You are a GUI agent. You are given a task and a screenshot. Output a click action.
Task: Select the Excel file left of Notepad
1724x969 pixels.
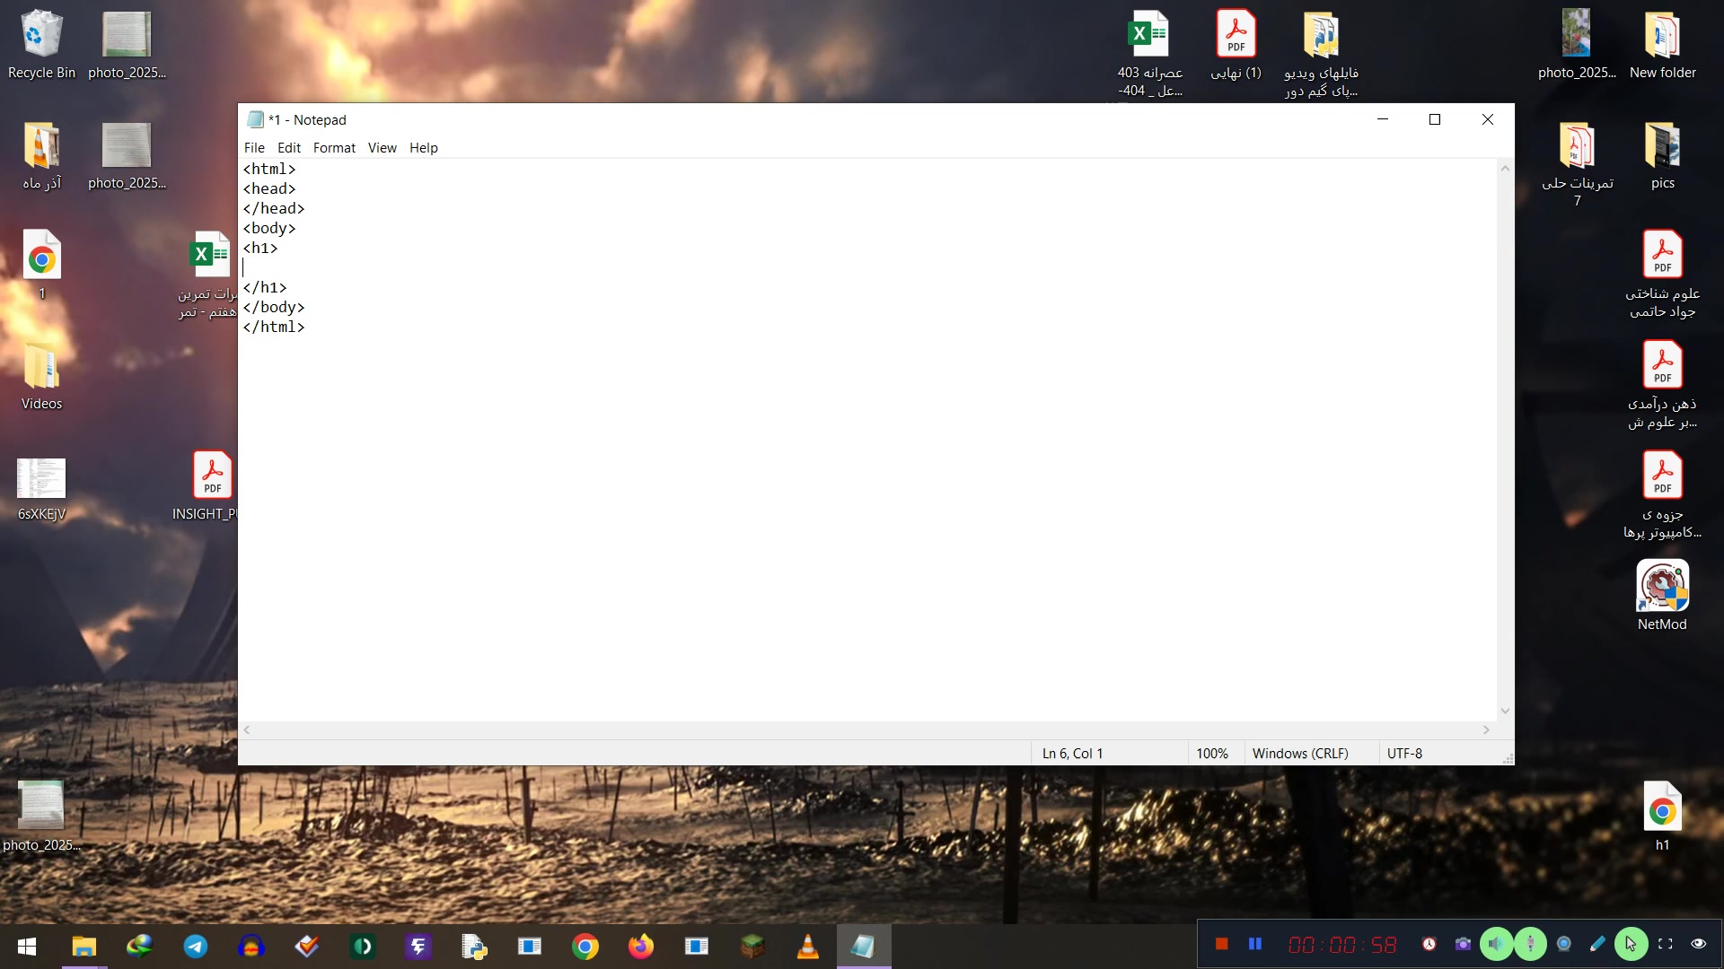207,275
